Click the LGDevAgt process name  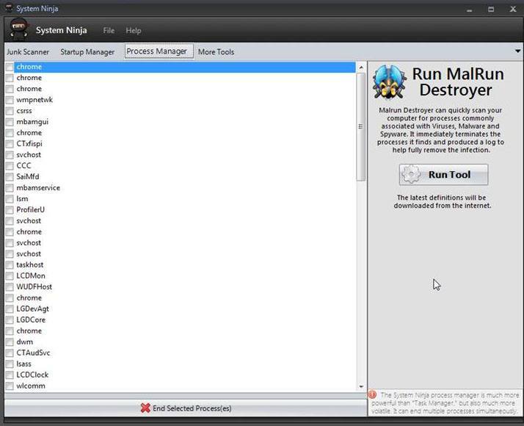(x=33, y=308)
